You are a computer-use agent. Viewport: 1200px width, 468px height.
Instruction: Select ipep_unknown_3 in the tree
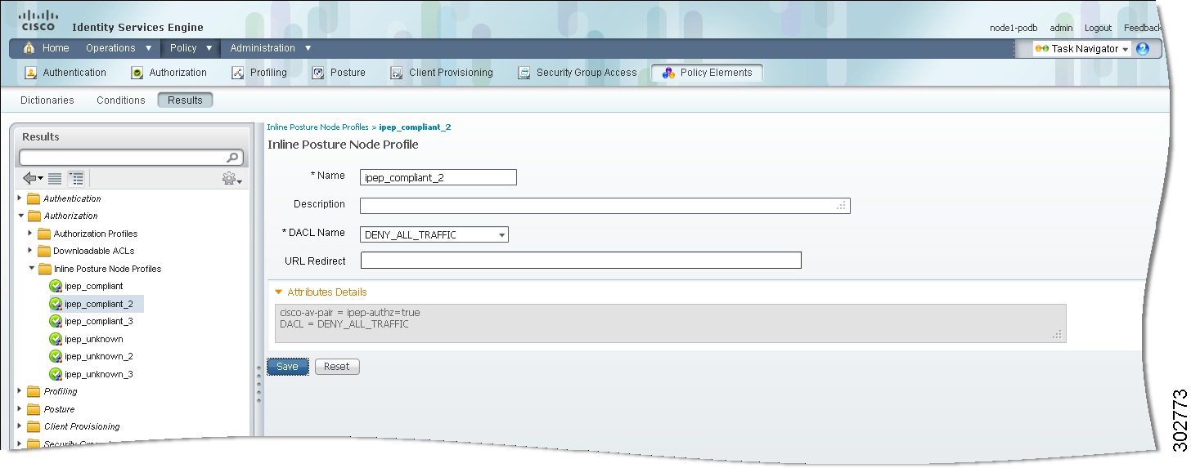tap(98, 374)
